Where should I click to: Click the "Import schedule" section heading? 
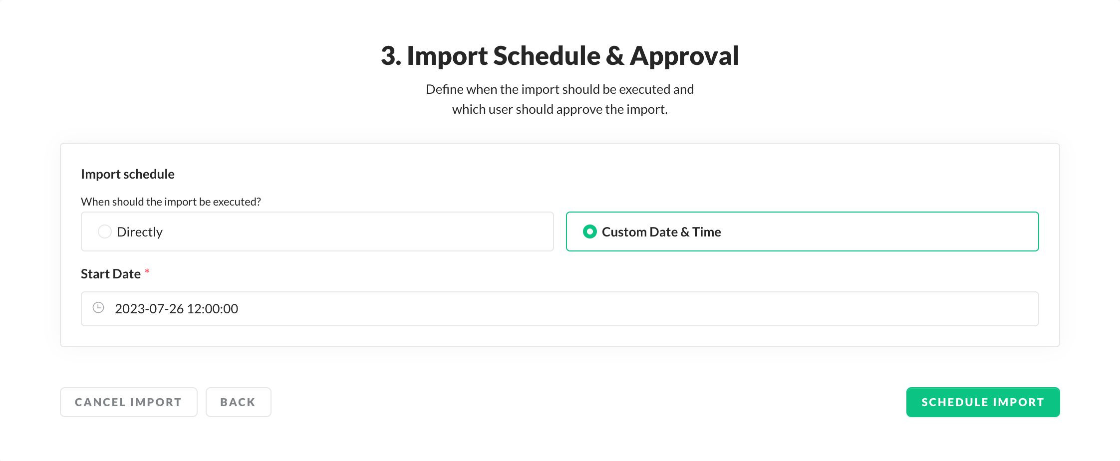click(128, 174)
